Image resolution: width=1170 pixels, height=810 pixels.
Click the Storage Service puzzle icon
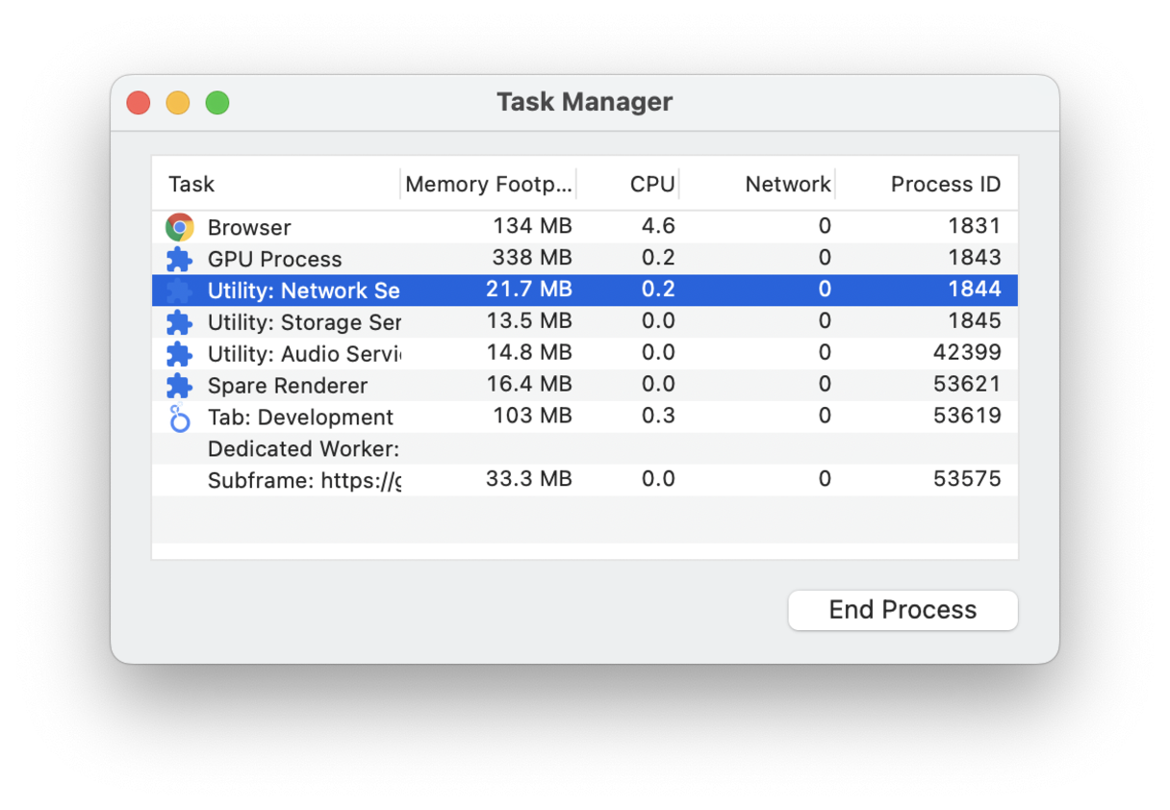(x=180, y=322)
